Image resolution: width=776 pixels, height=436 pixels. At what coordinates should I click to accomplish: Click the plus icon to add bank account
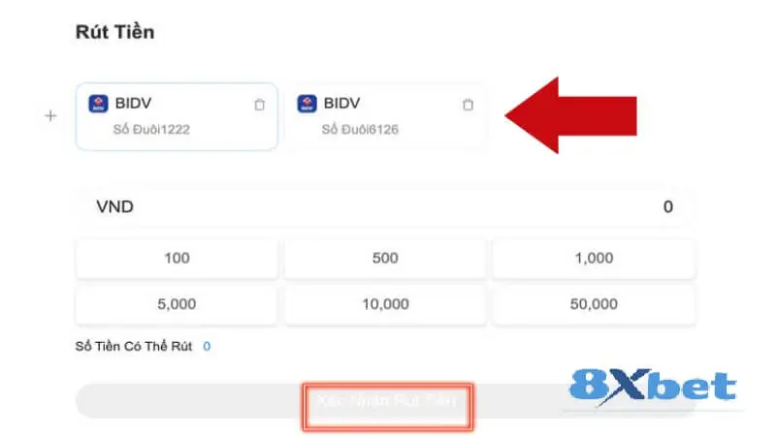(51, 116)
